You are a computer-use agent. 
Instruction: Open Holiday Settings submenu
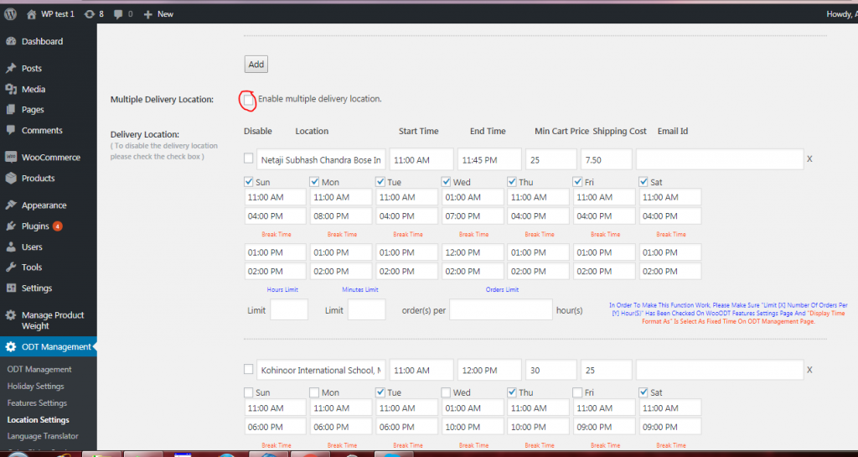tap(35, 386)
